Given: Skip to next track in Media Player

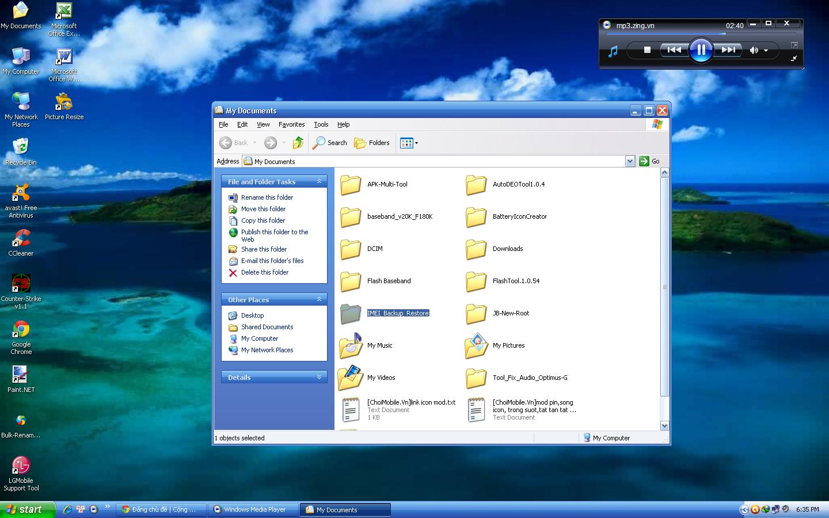Looking at the screenshot, I should coord(728,50).
